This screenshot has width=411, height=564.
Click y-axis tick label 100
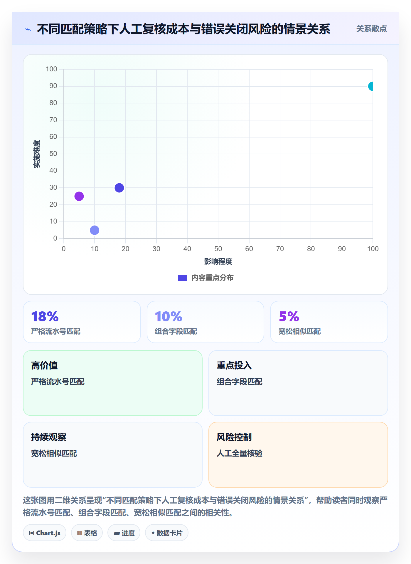(x=51, y=69)
